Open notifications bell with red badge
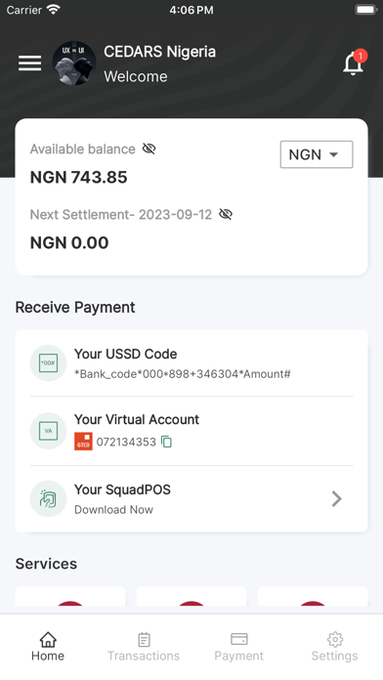This screenshot has width=383, height=680. 354,63
